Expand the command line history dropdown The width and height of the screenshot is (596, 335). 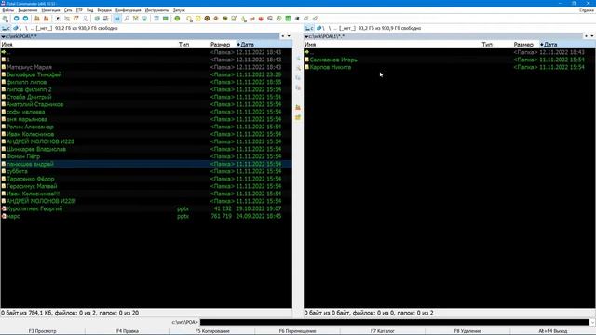tap(592, 322)
